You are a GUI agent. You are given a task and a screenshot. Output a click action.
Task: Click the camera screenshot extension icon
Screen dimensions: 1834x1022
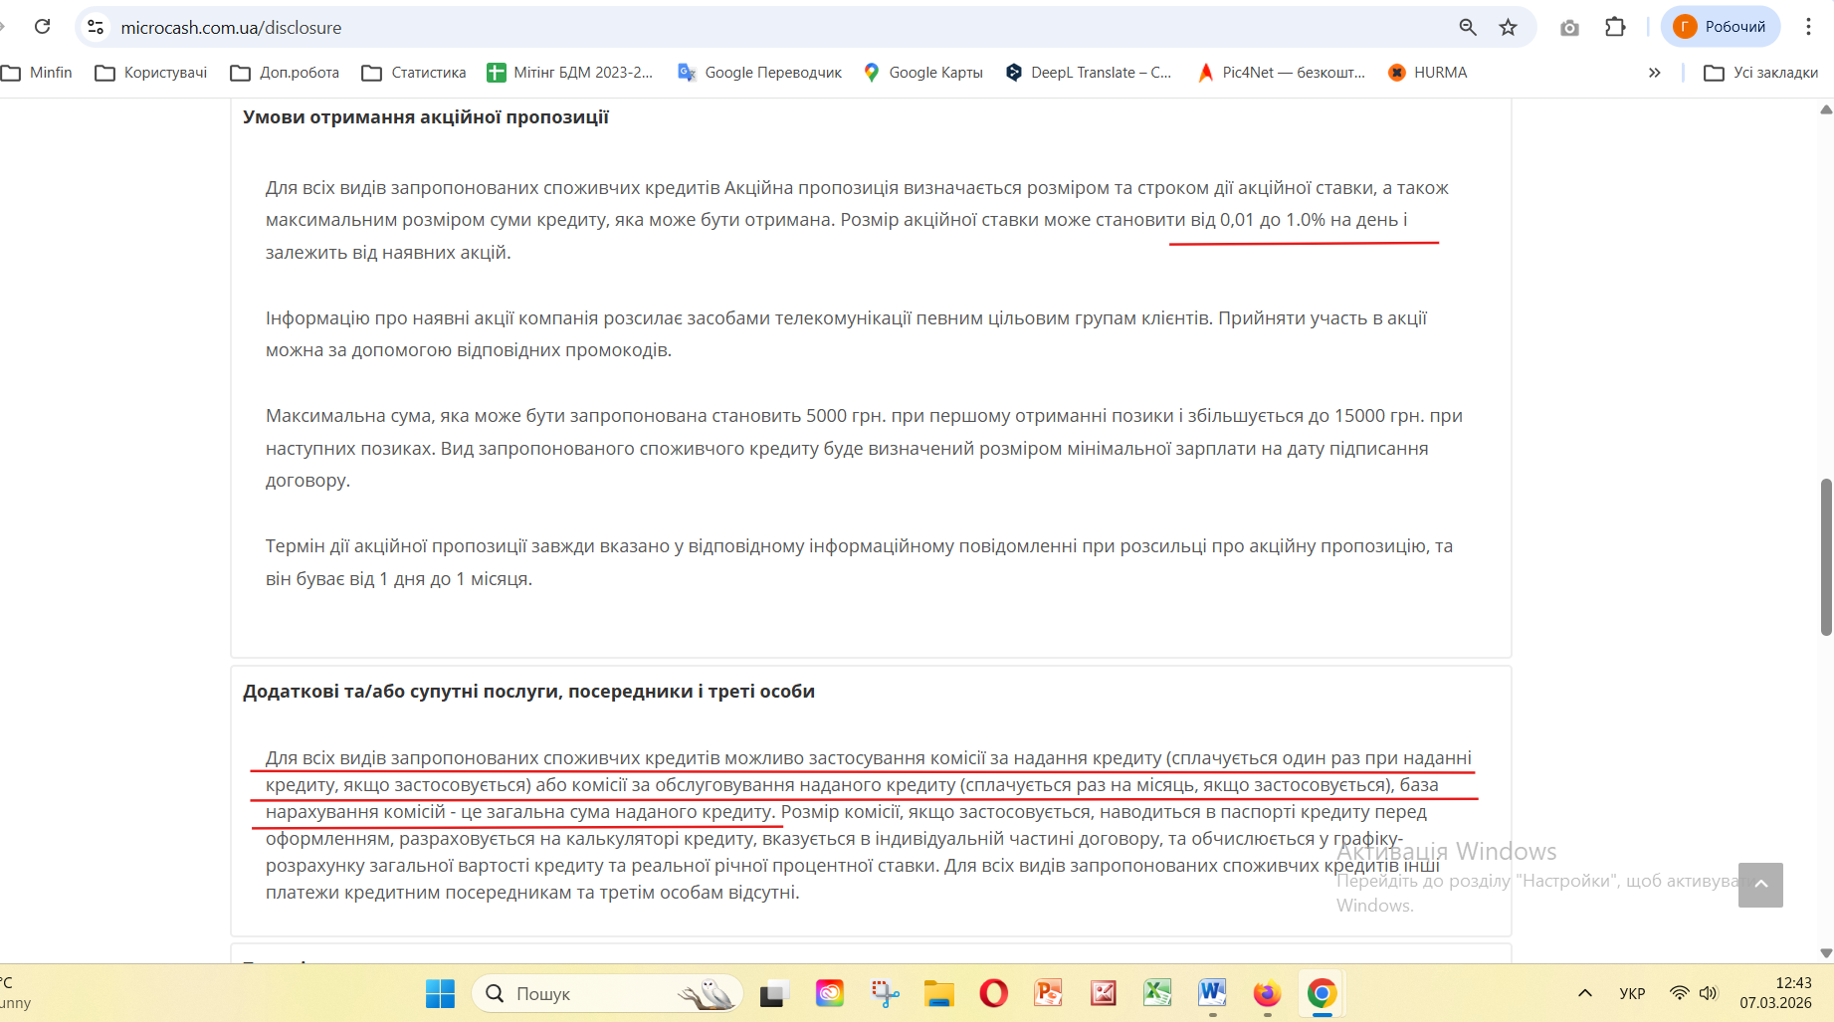1569,28
